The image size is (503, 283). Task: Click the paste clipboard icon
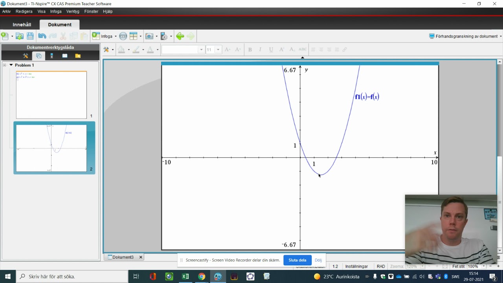(x=84, y=36)
